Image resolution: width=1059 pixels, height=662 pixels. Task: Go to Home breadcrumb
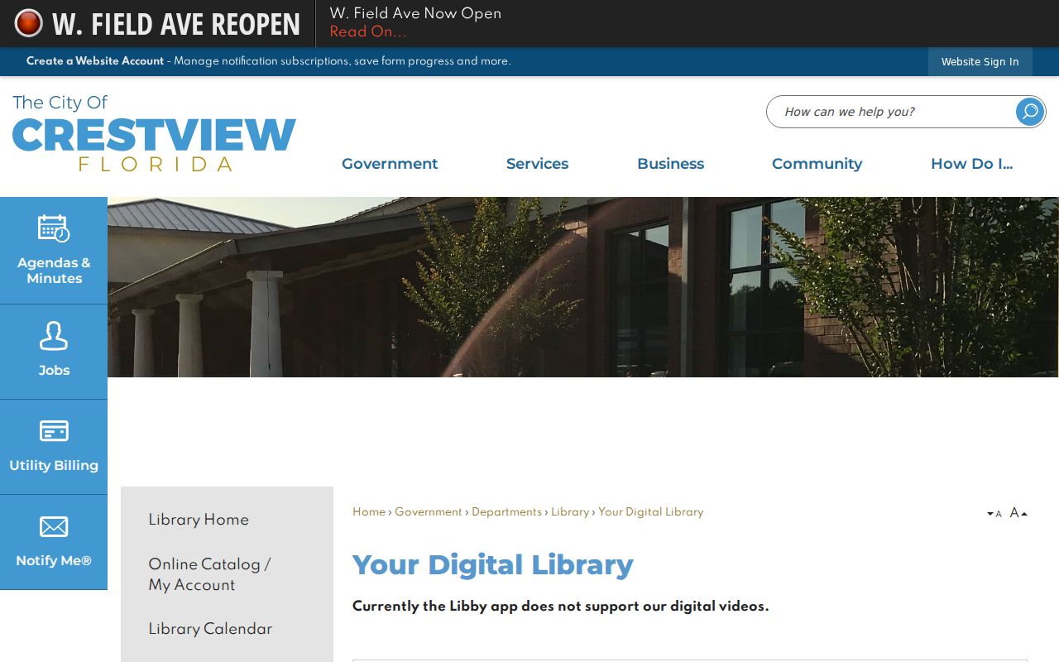click(x=369, y=512)
